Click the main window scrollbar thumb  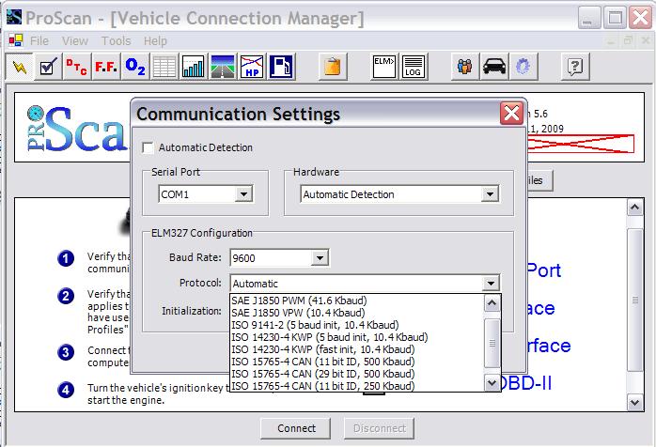(634, 300)
